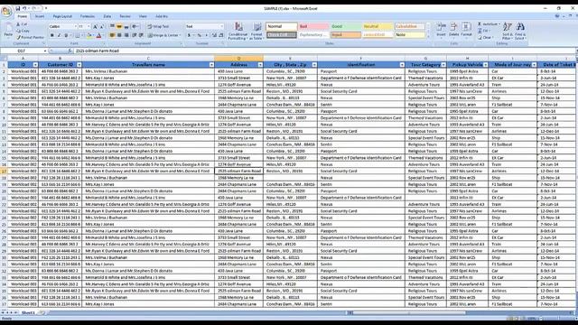Open the Address column filter dropdown
The width and height of the screenshot is (578, 325).
point(260,65)
